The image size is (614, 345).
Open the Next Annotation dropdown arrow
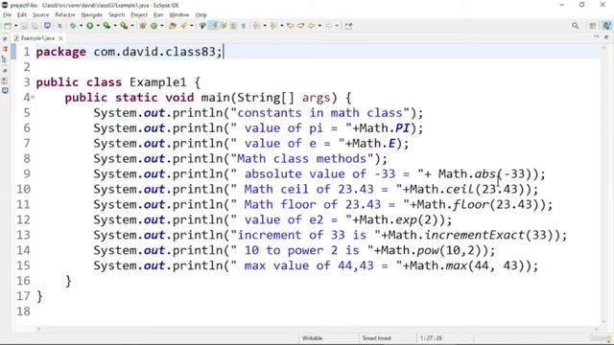pos(265,26)
